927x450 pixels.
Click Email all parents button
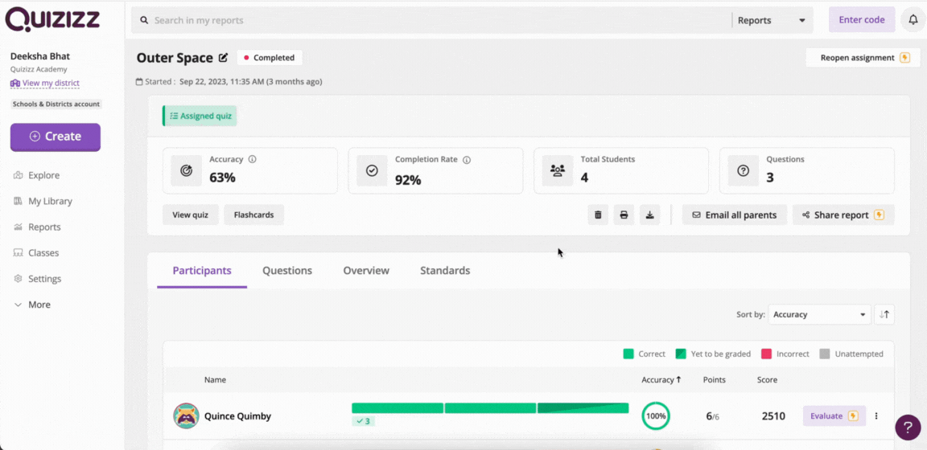click(734, 215)
